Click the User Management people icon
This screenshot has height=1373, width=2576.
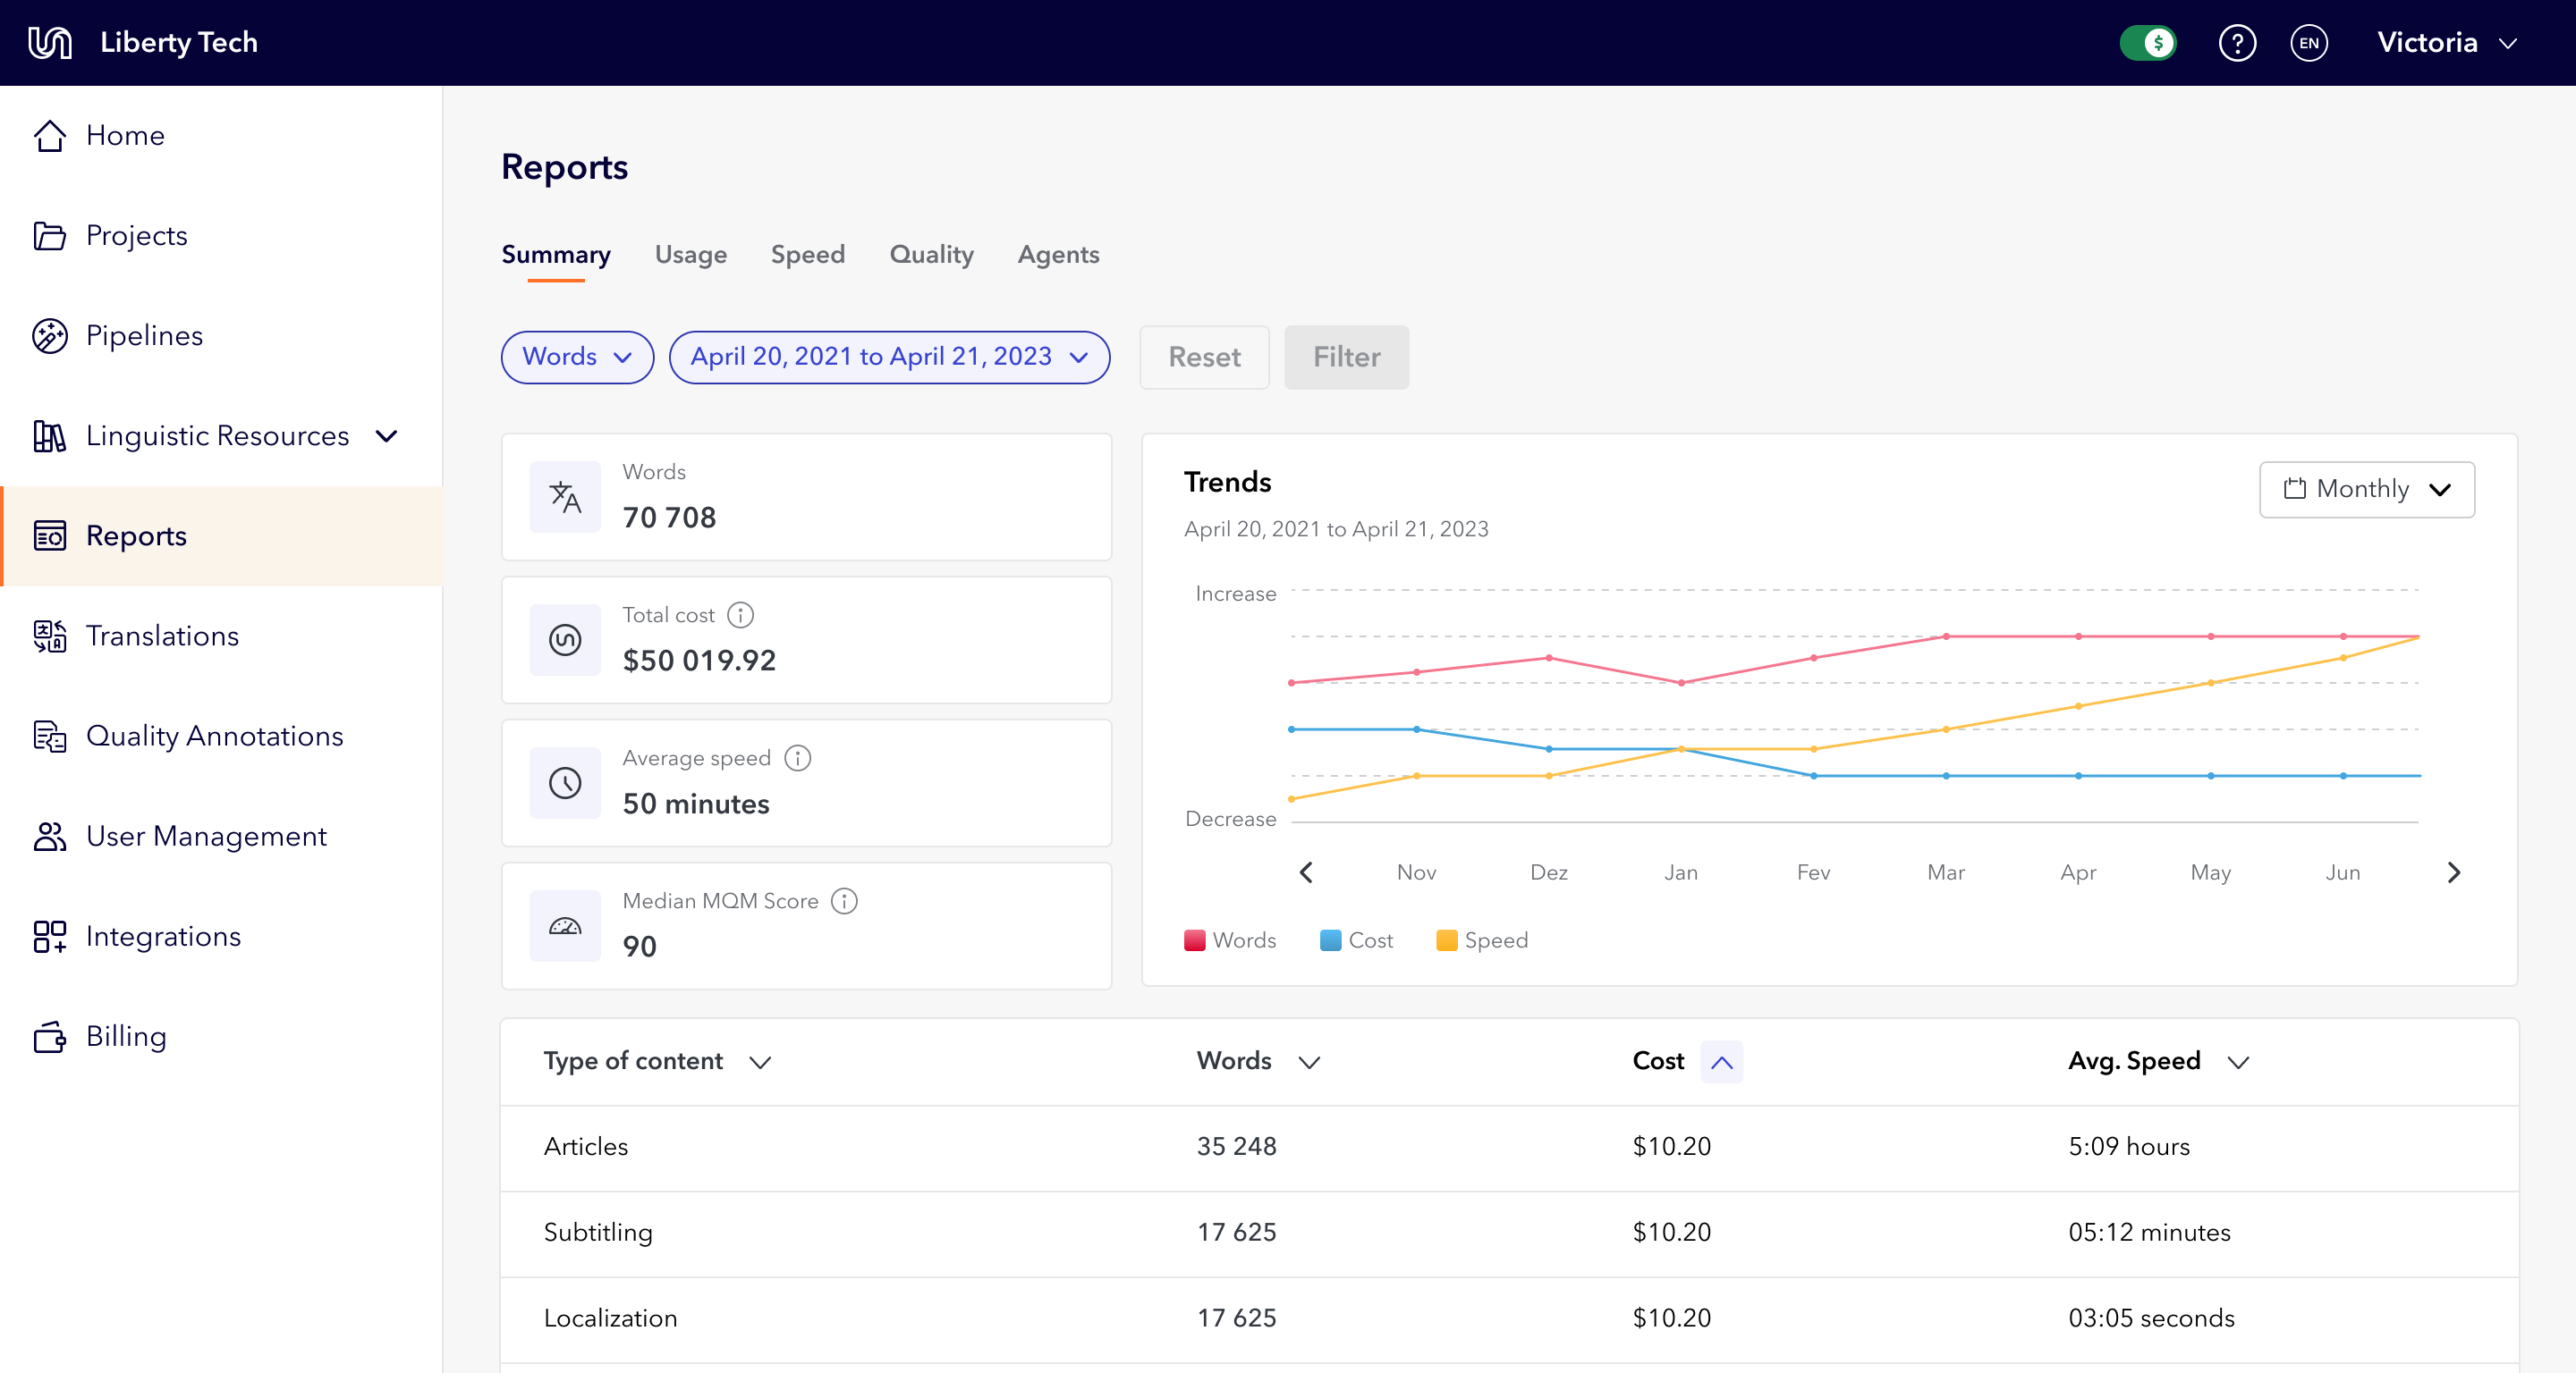[50, 837]
